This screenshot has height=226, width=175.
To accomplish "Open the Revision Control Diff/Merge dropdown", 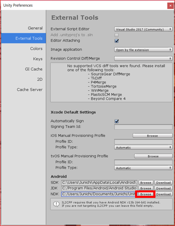I will pos(143,59).
